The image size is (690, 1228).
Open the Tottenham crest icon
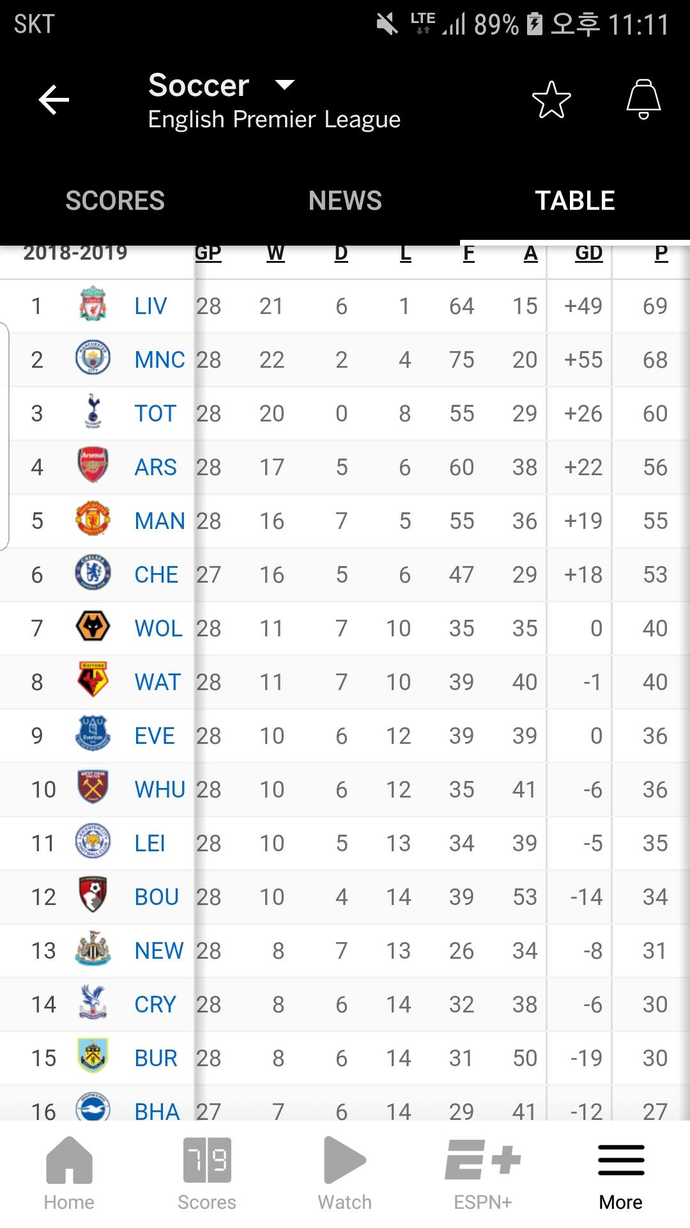click(93, 412)
